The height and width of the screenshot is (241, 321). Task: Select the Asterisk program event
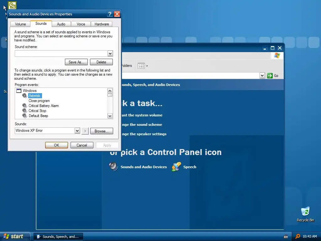click(x=34, y=96)
